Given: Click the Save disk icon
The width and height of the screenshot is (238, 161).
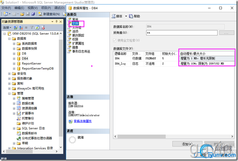Looking at the screenshot, I should (28, 14).
